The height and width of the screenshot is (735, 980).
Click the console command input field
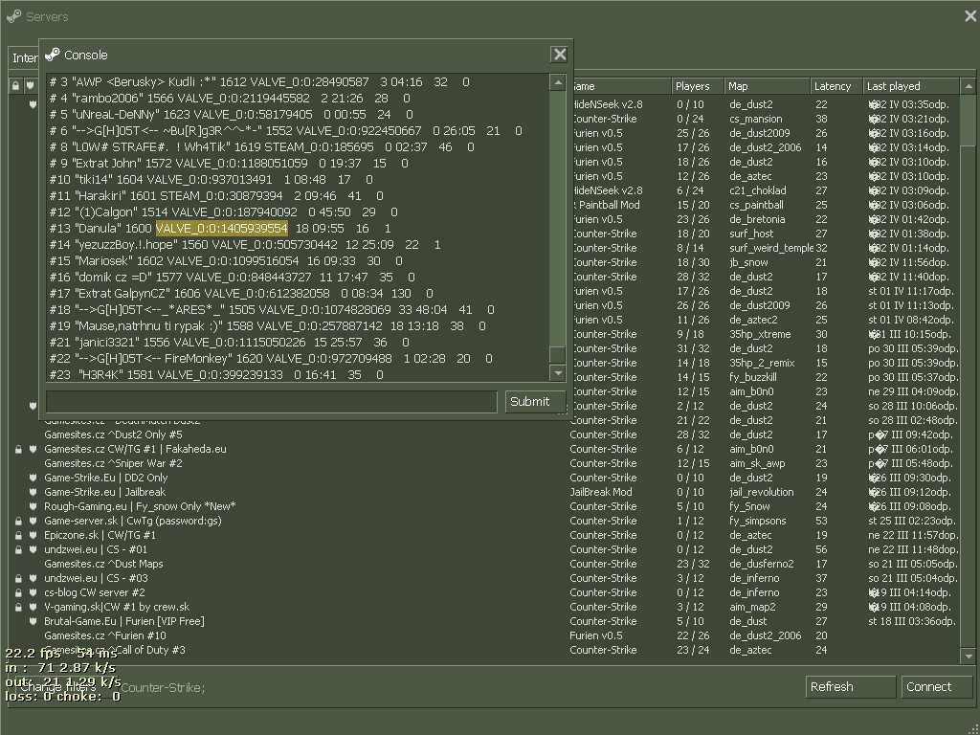(272, 401)
